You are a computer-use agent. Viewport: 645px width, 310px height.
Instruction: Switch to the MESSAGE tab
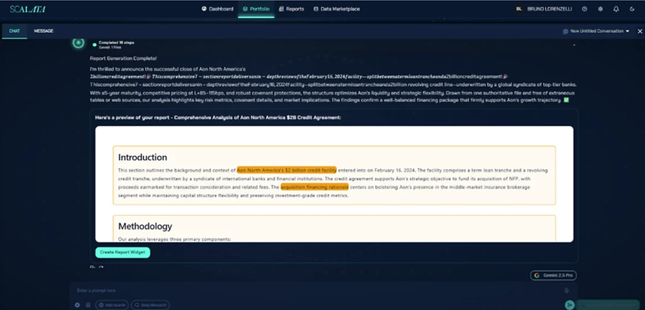[x=43, y=31]
